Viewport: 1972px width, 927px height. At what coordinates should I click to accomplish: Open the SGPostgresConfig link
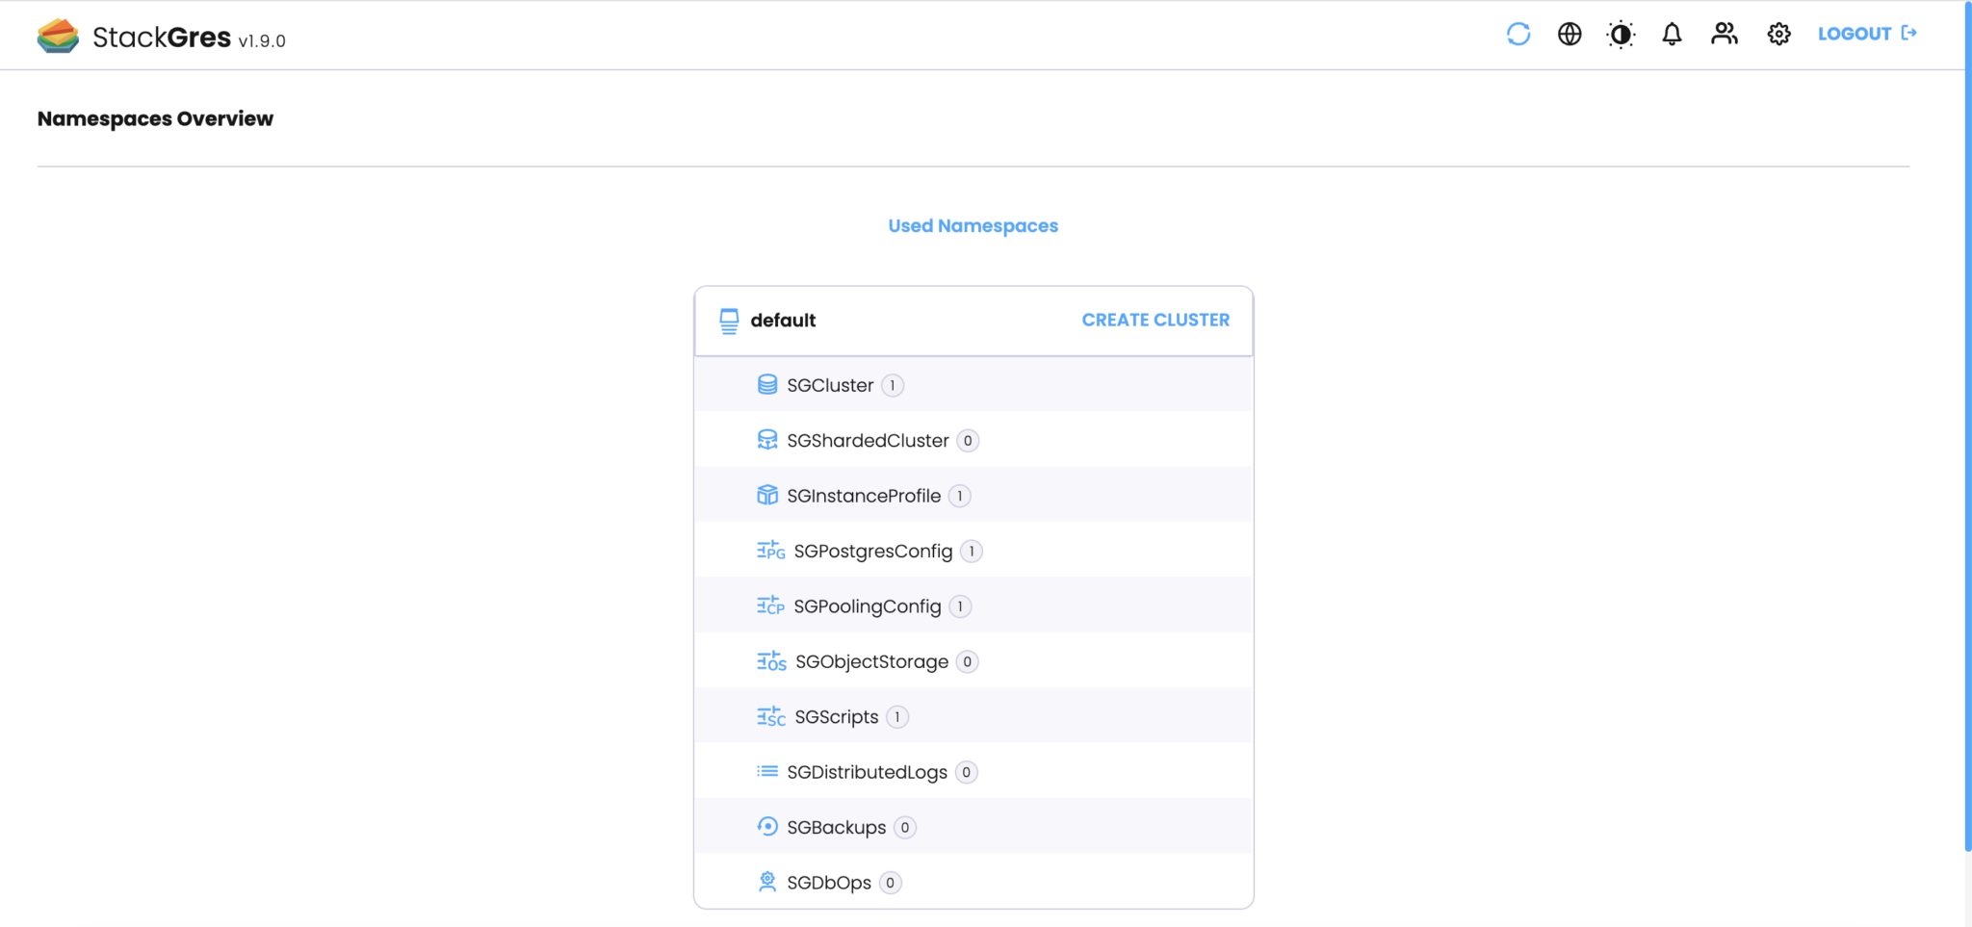click(x=873, y=551)
